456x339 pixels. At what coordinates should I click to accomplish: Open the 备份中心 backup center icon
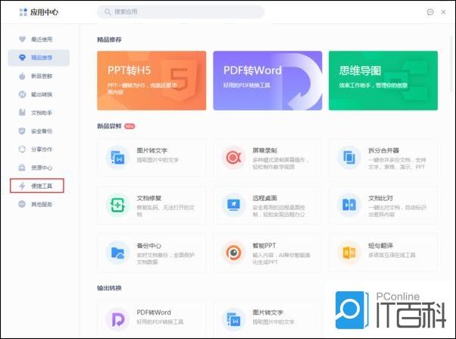[117, 253]
